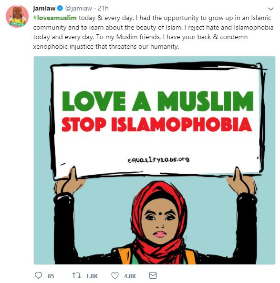Retweet using the retweet arrows icon

[76, 275]
